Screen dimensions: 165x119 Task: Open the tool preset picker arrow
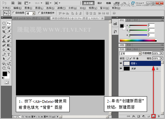click(9, 13)
